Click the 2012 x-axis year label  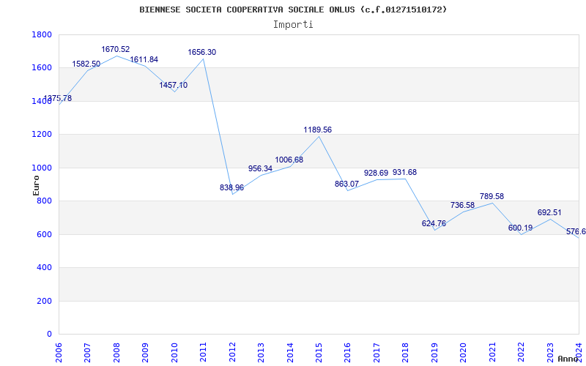(232, 353)
